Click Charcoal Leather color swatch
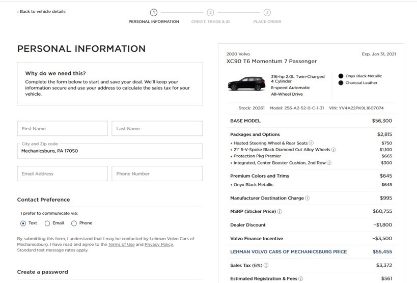 pyautogui.click(x=341, y=83)
